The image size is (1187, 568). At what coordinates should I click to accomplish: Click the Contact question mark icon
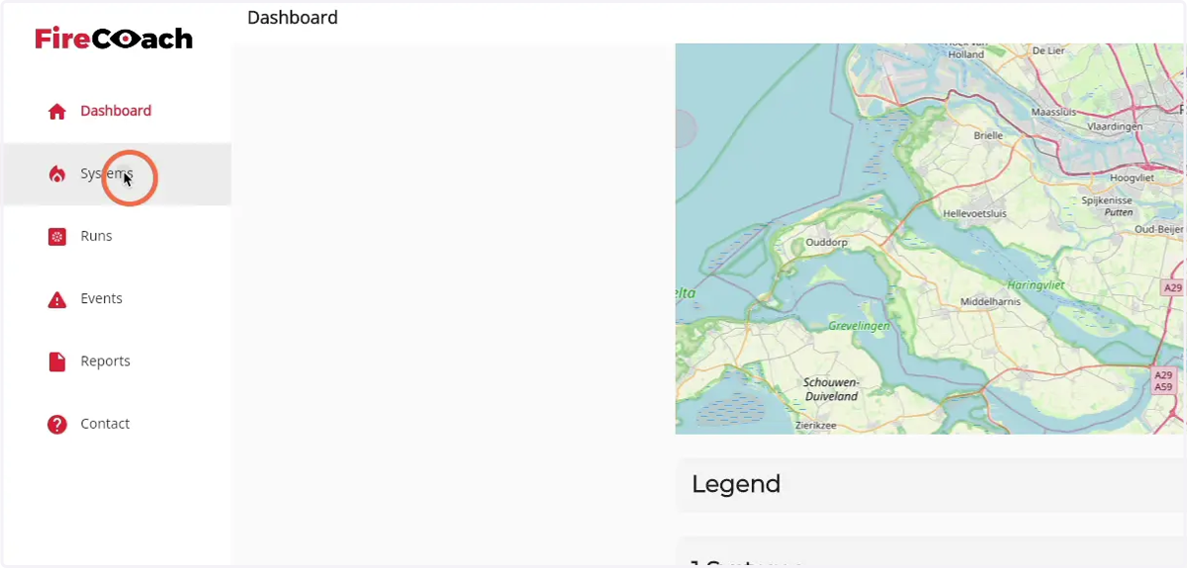57,424
